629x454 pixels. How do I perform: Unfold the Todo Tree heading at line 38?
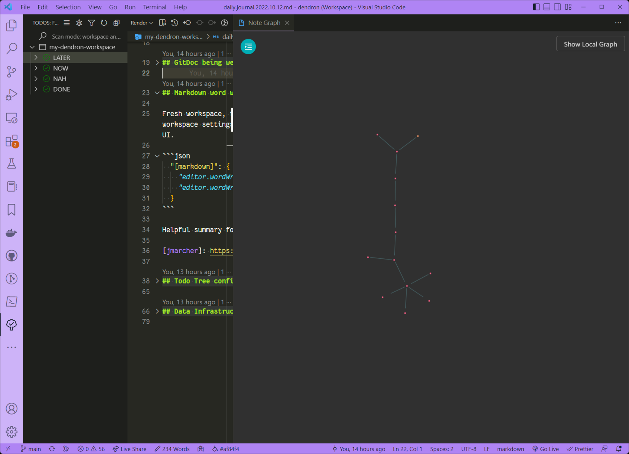[x=157, y=281]
